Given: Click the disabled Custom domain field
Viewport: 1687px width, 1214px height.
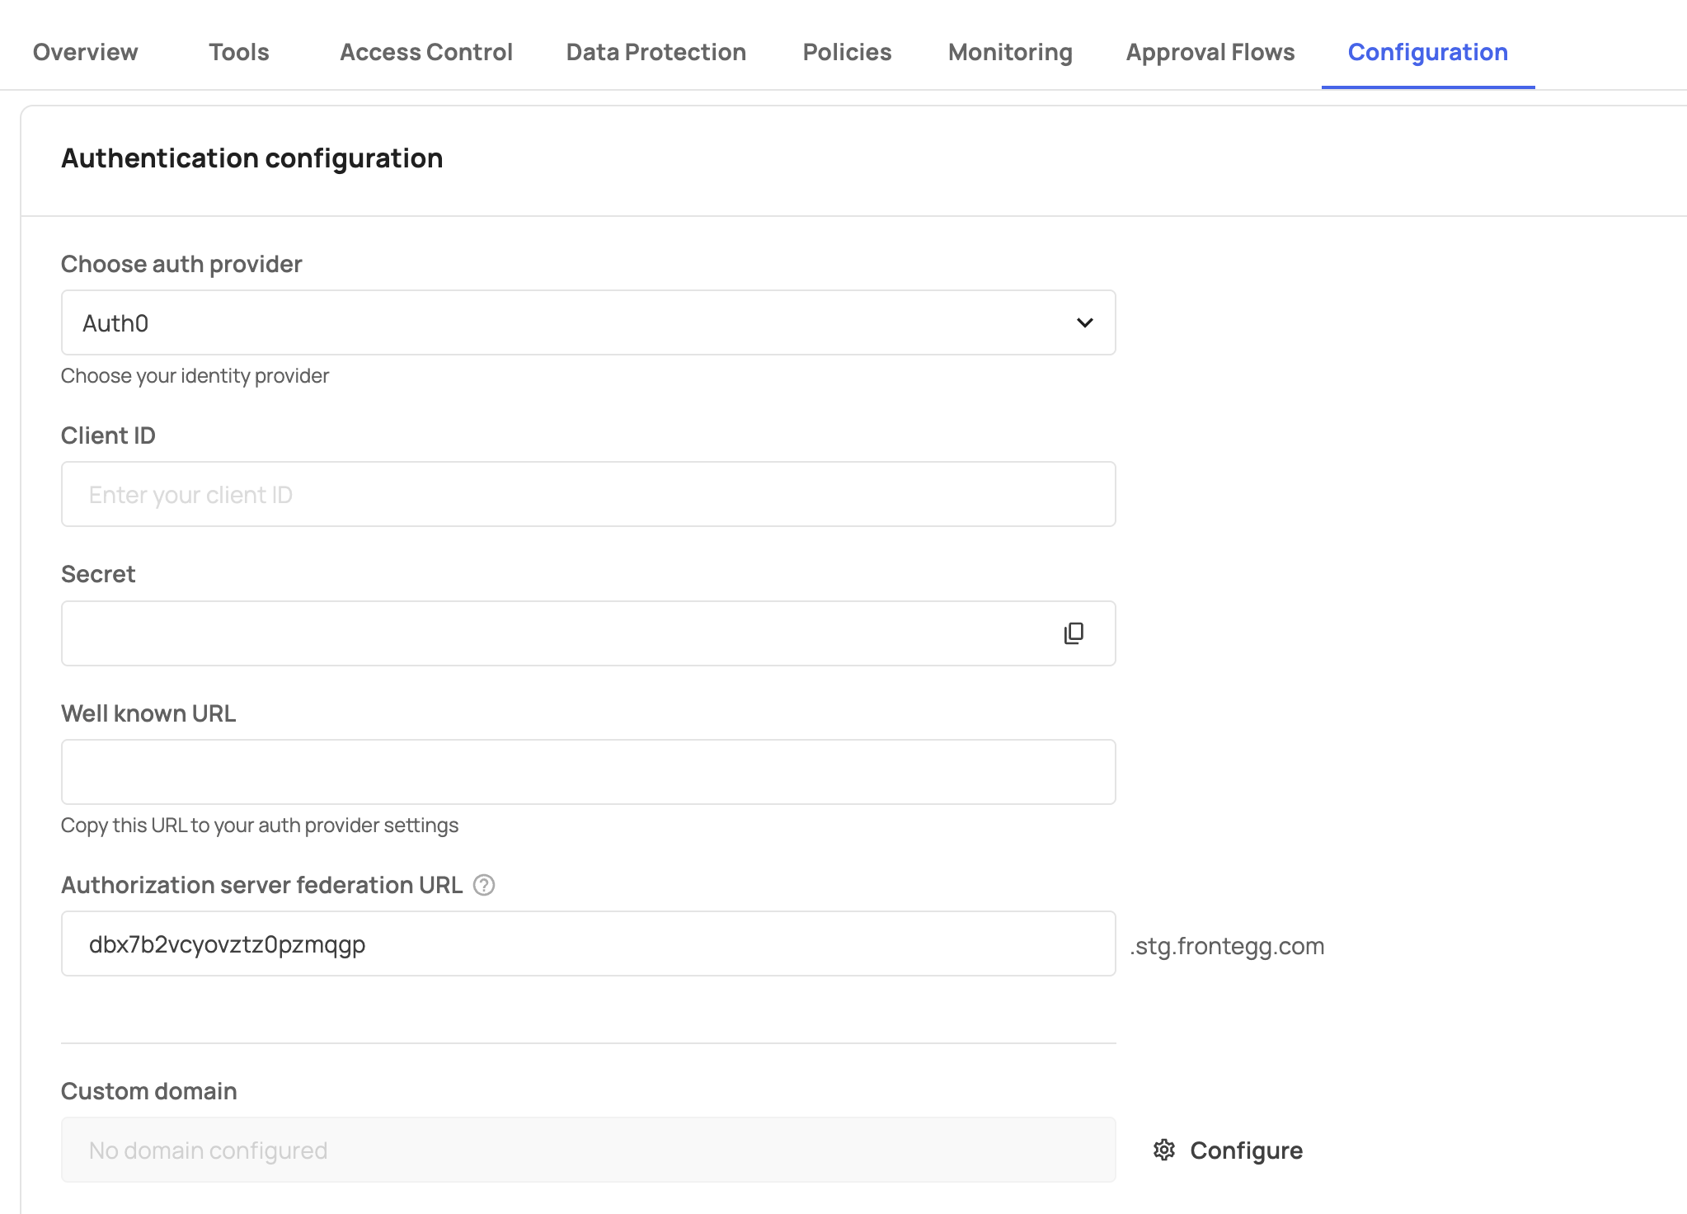Looking at the screenshot, I should 588,1150.
